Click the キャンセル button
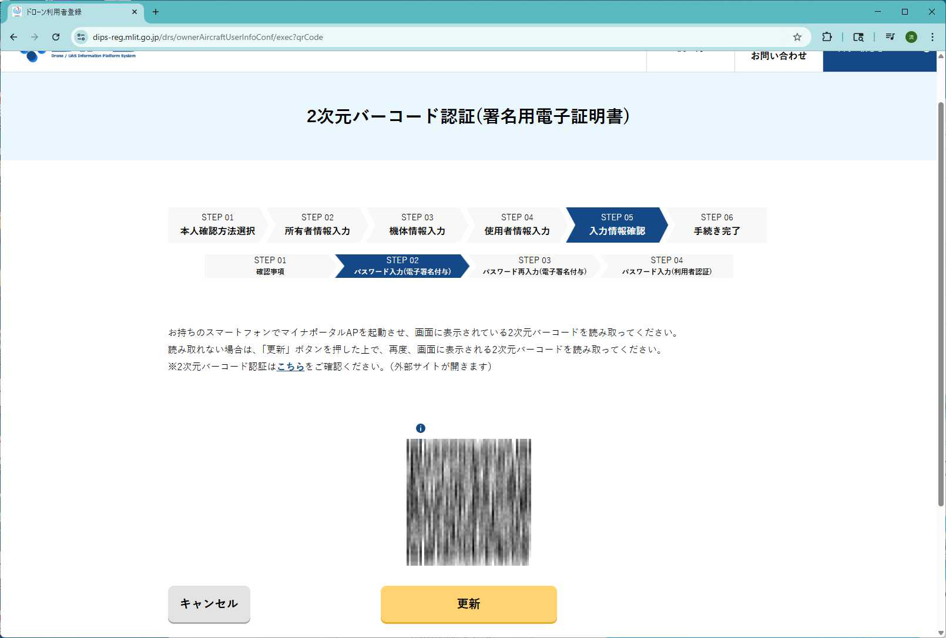Viewport: 946px width, 638px height. click(x=209, y=604)
